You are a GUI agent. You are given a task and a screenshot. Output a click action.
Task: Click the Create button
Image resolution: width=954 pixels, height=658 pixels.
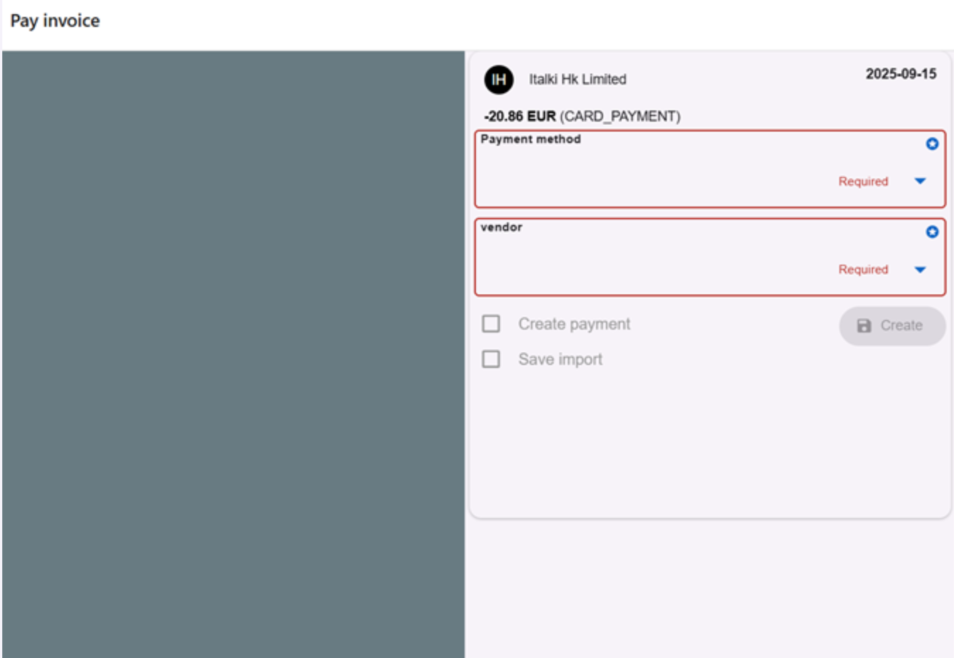coord(892,326)
